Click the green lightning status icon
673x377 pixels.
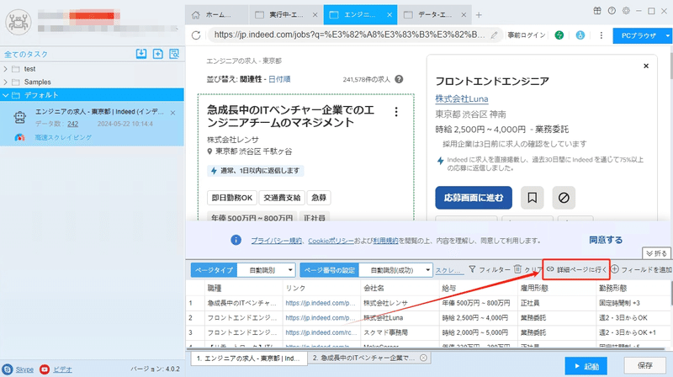pos(559,35)
